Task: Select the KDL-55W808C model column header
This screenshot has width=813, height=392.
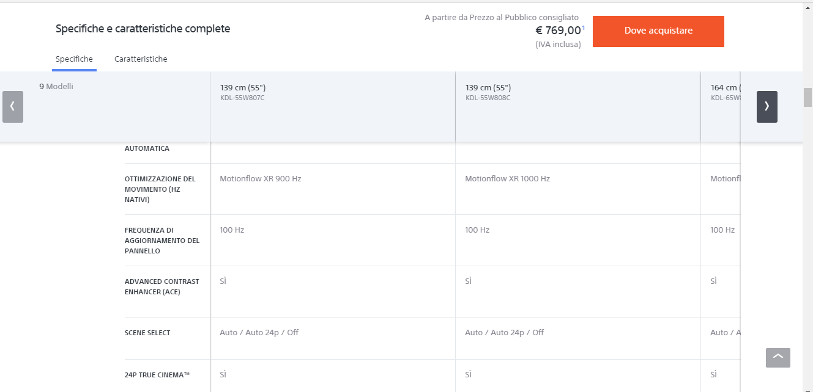Action: (488, 92)
